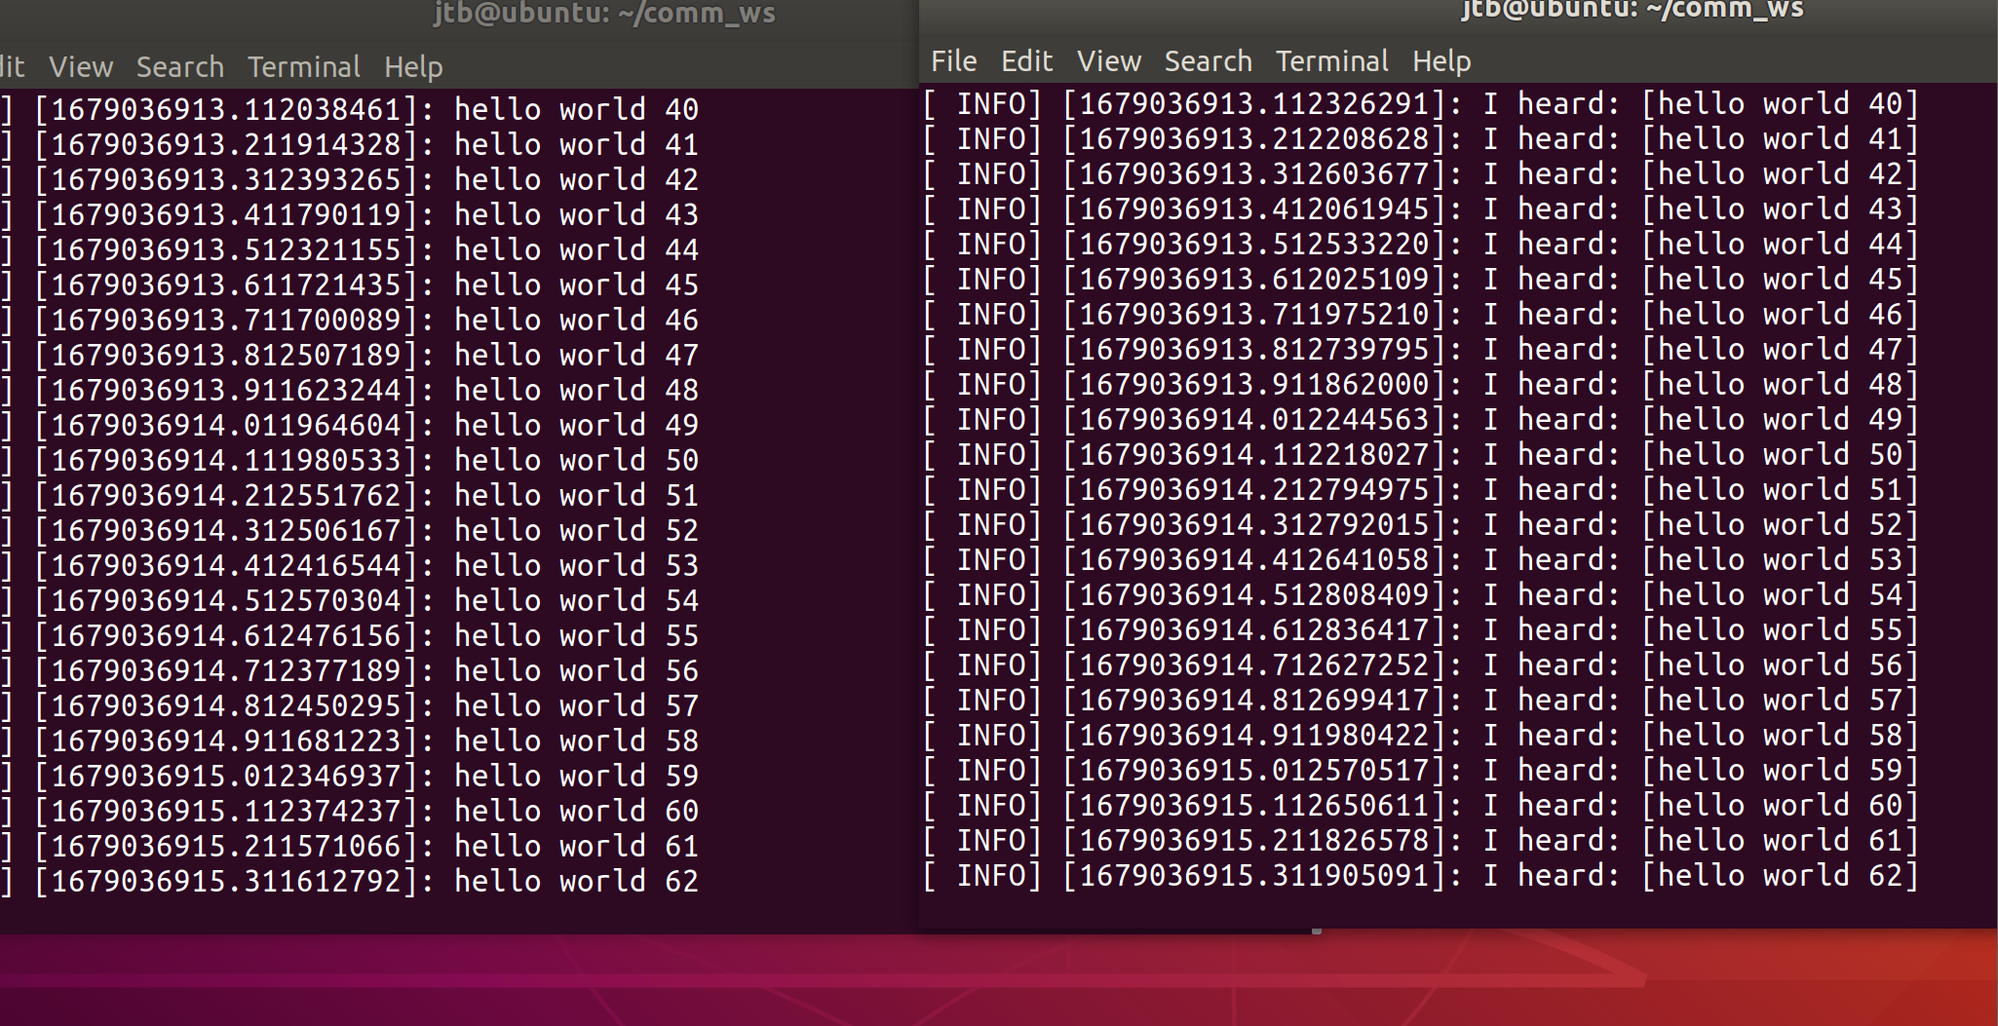
Task: Click timestamp 1679036914.412641058 in right terminal
Action: point(1254,559)
